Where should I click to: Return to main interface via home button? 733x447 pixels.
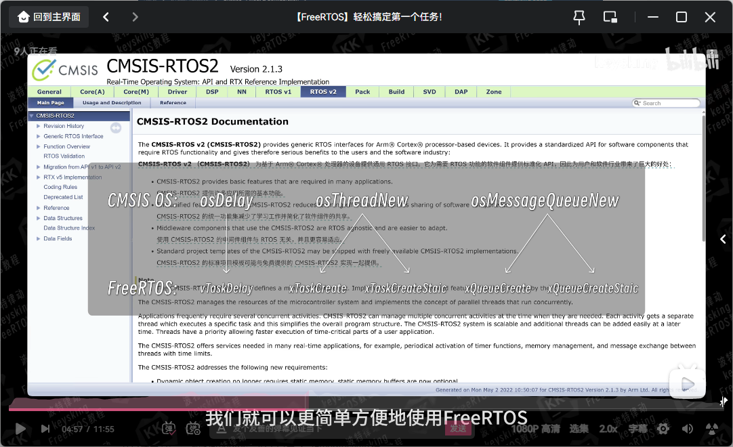pos(49,18)
